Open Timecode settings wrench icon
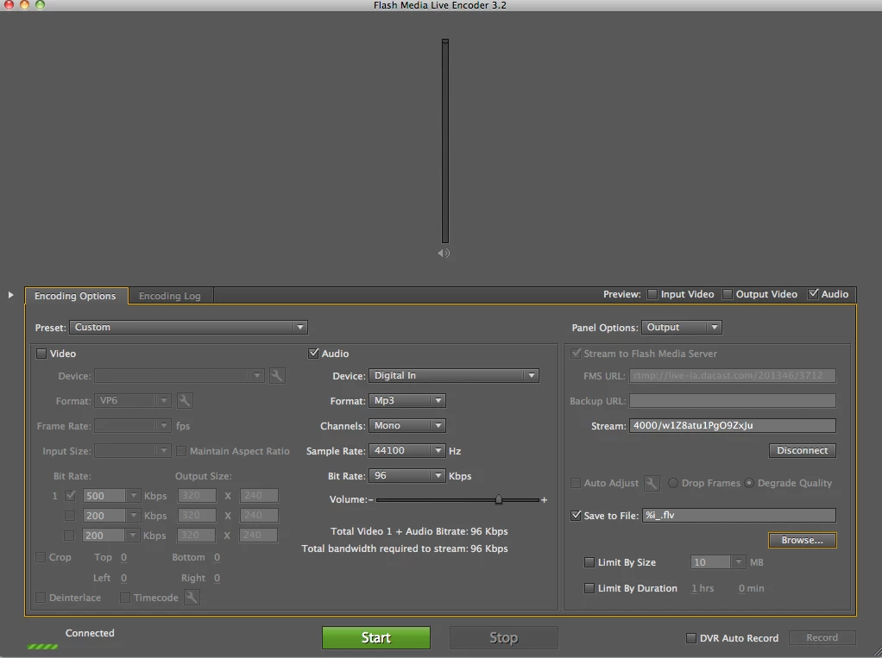882x658 pixels. coord(192,598)
